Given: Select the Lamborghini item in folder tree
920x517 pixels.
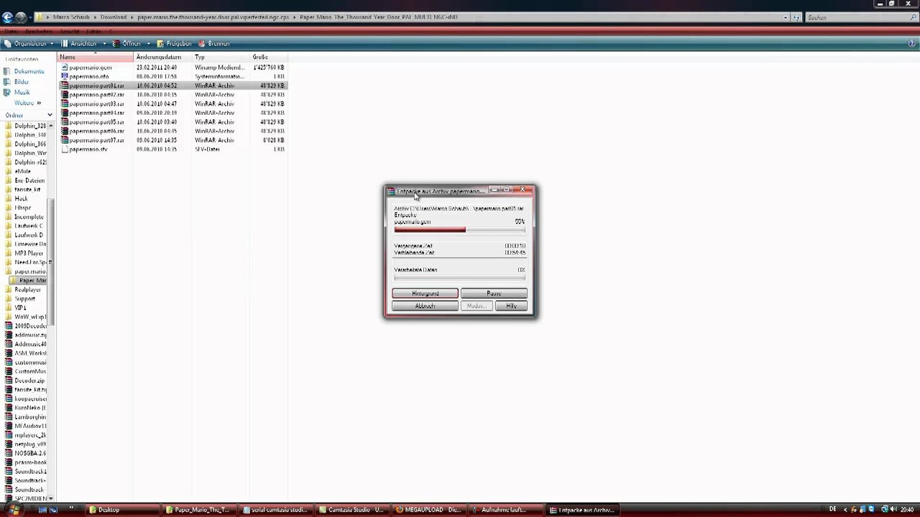Looking at the screenshot, I should (x=29, y=416).
